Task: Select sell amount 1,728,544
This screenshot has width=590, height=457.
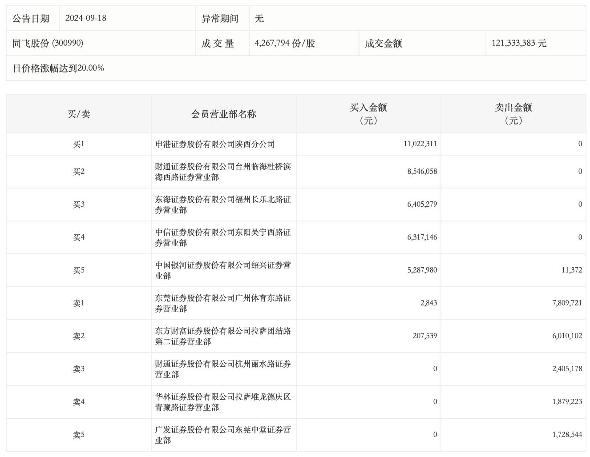Action: [567, 435]
